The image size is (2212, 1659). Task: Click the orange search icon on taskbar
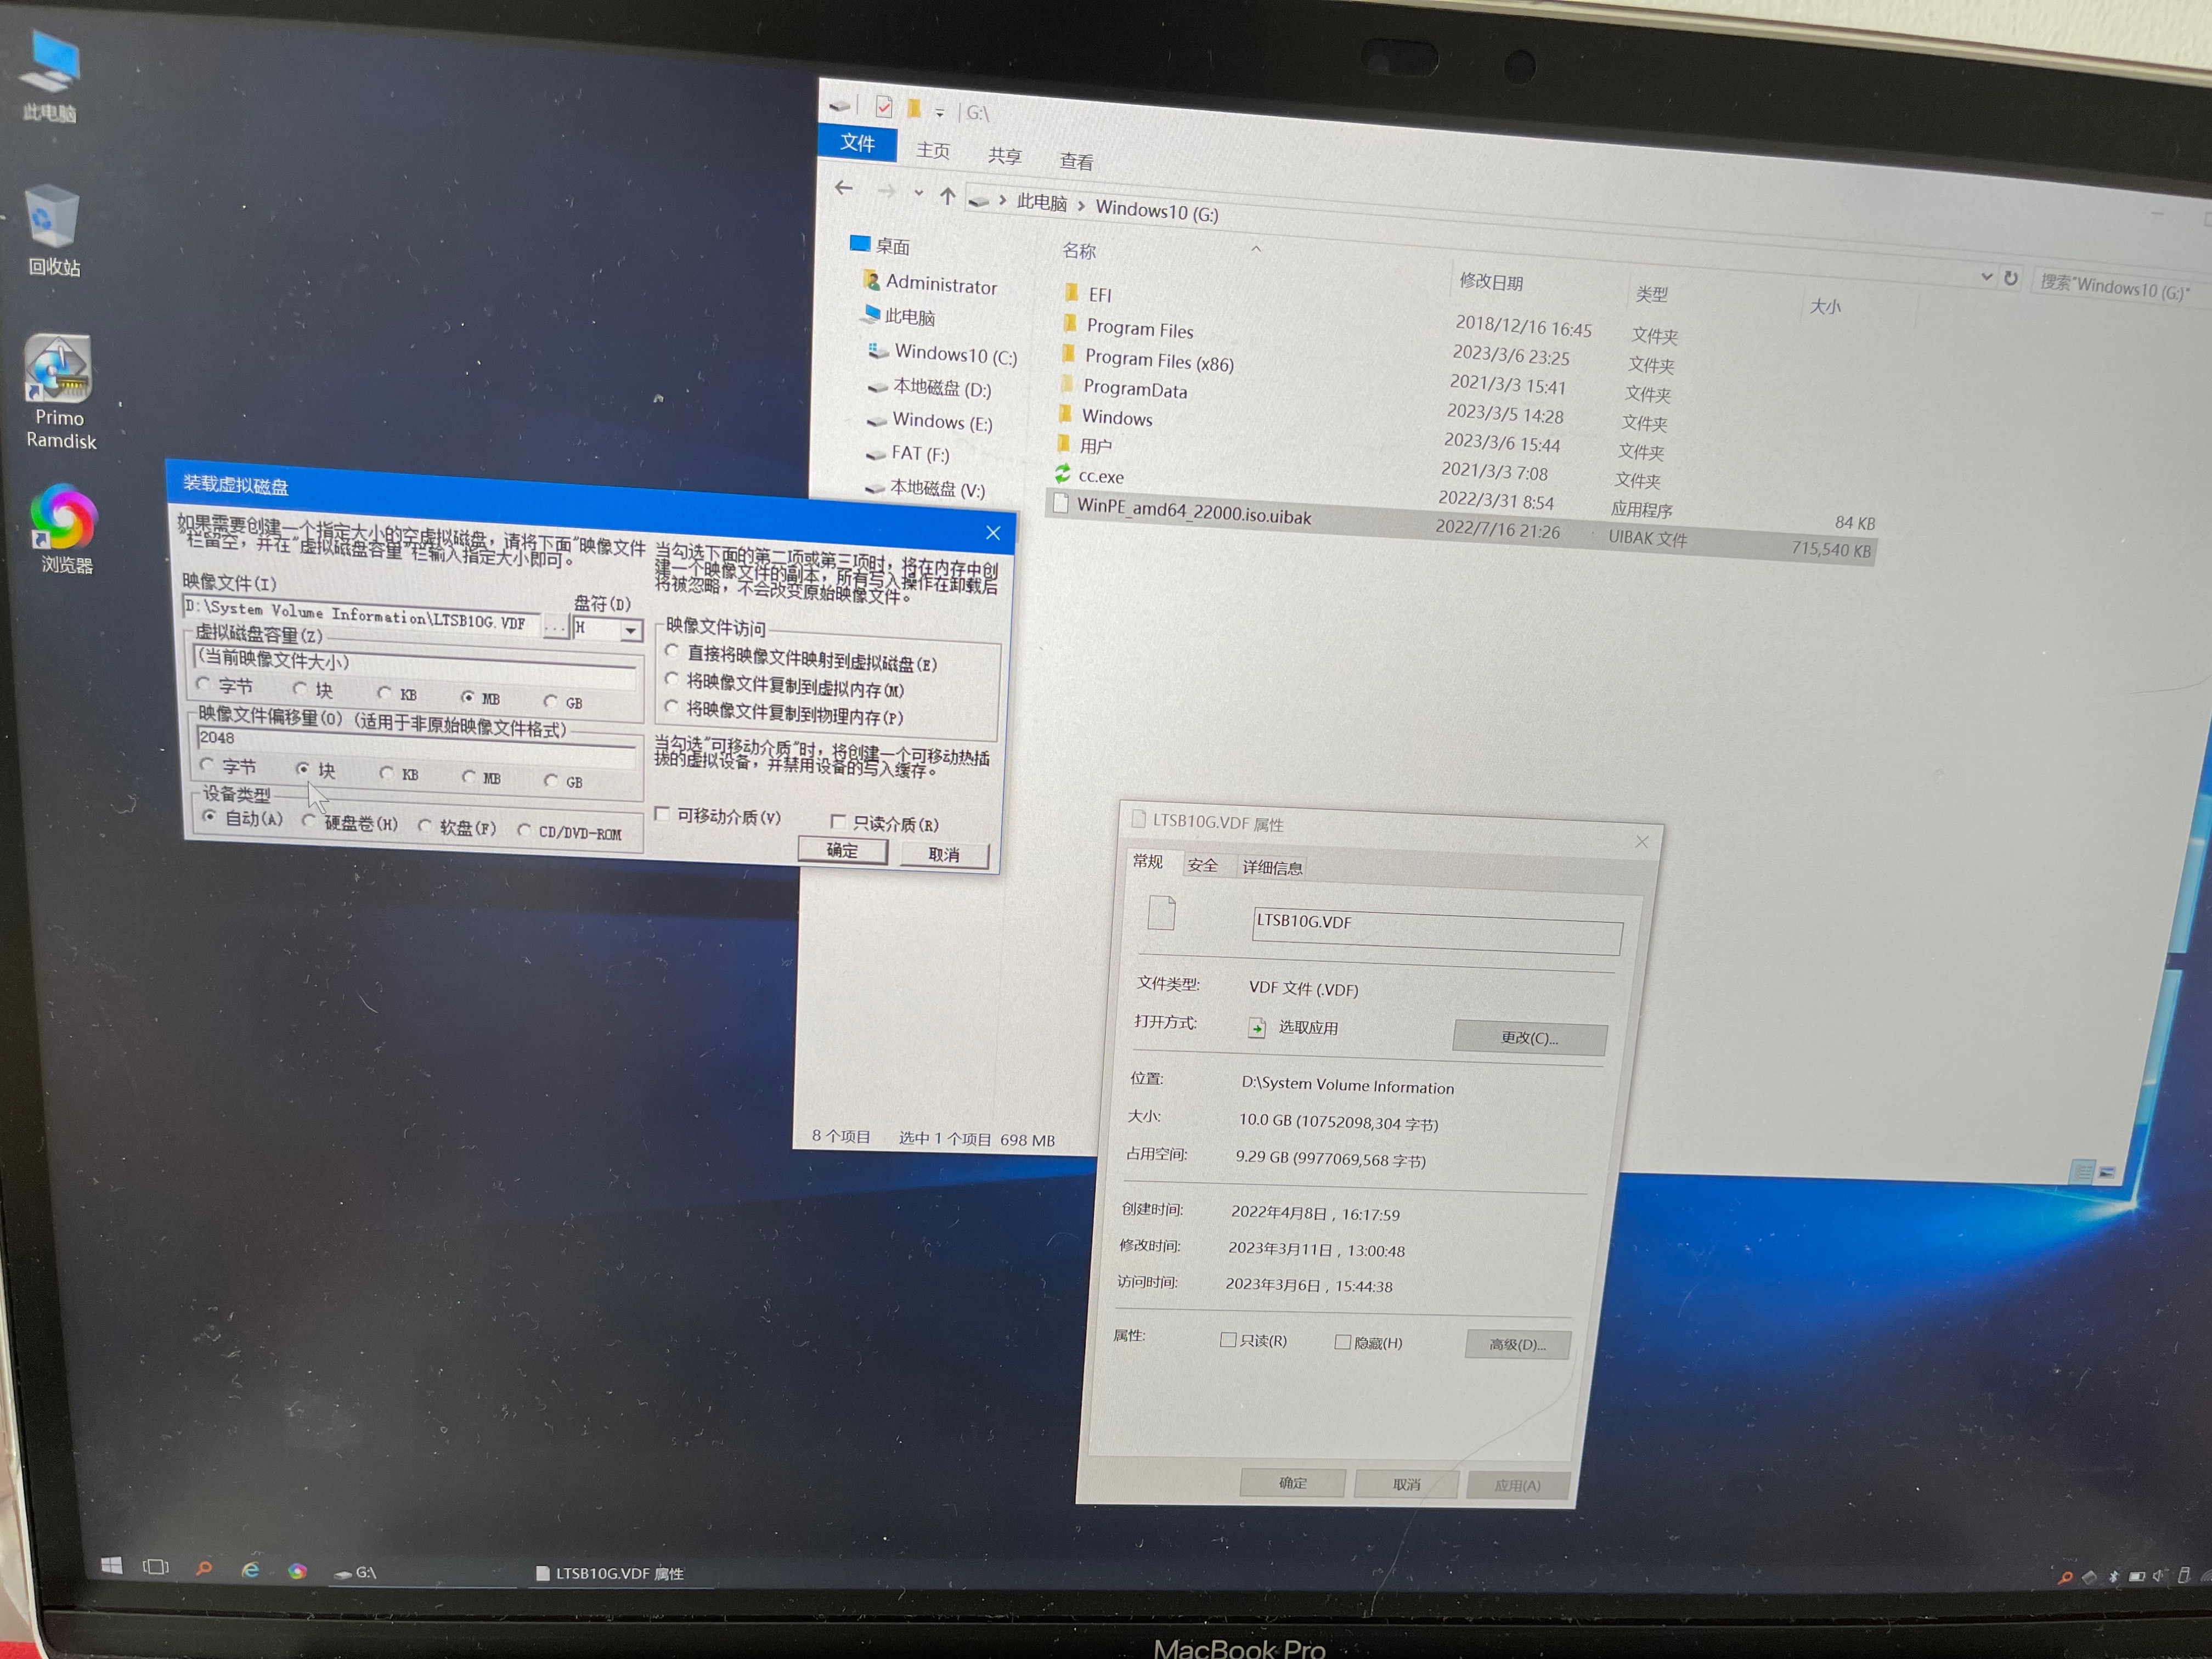click(204, 1568)
